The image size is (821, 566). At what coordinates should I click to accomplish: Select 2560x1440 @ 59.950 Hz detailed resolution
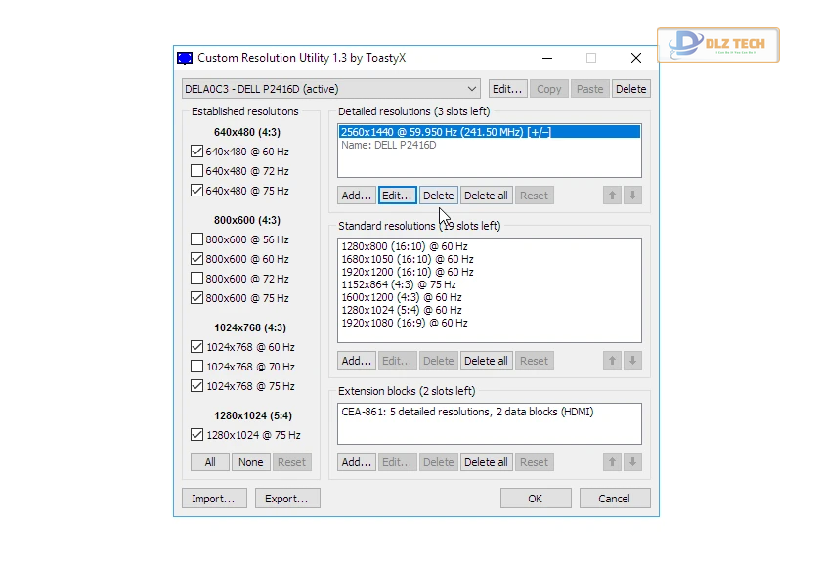(490, 132)
